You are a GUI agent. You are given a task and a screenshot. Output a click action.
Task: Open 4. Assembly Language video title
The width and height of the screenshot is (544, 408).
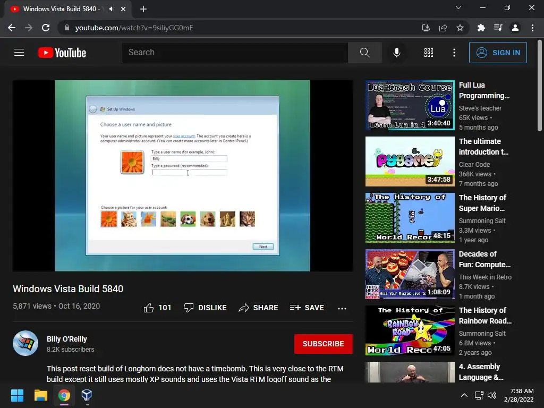coord(481,372)
